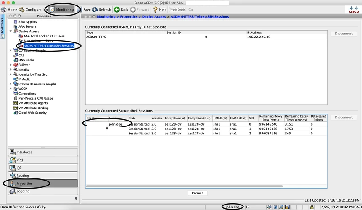Image resolution: width=362 pixels, height=210 pixels.
Task: Switch to the Logging monitoring section
Action: click(x=43, y=192)
